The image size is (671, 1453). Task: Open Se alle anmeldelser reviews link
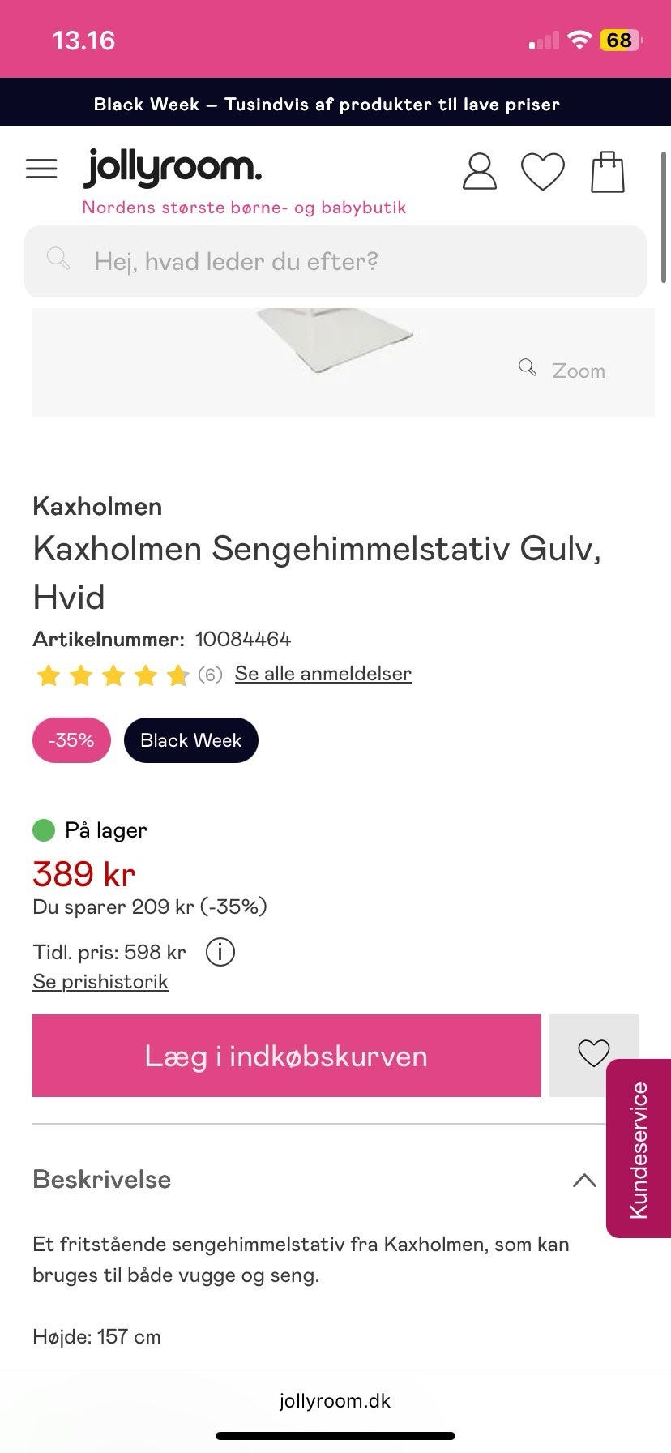[x=323, y=673]
